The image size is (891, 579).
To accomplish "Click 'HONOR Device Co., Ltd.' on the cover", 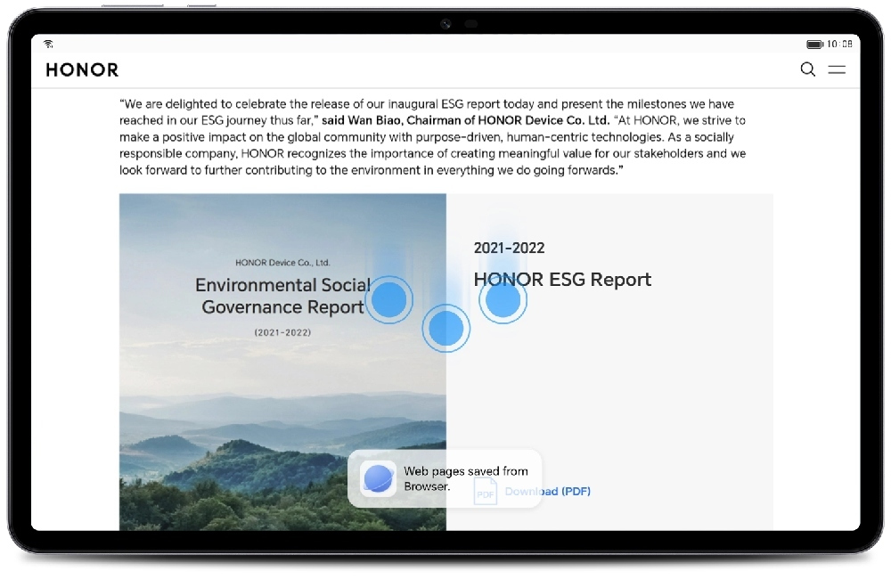I will [282, 263].
